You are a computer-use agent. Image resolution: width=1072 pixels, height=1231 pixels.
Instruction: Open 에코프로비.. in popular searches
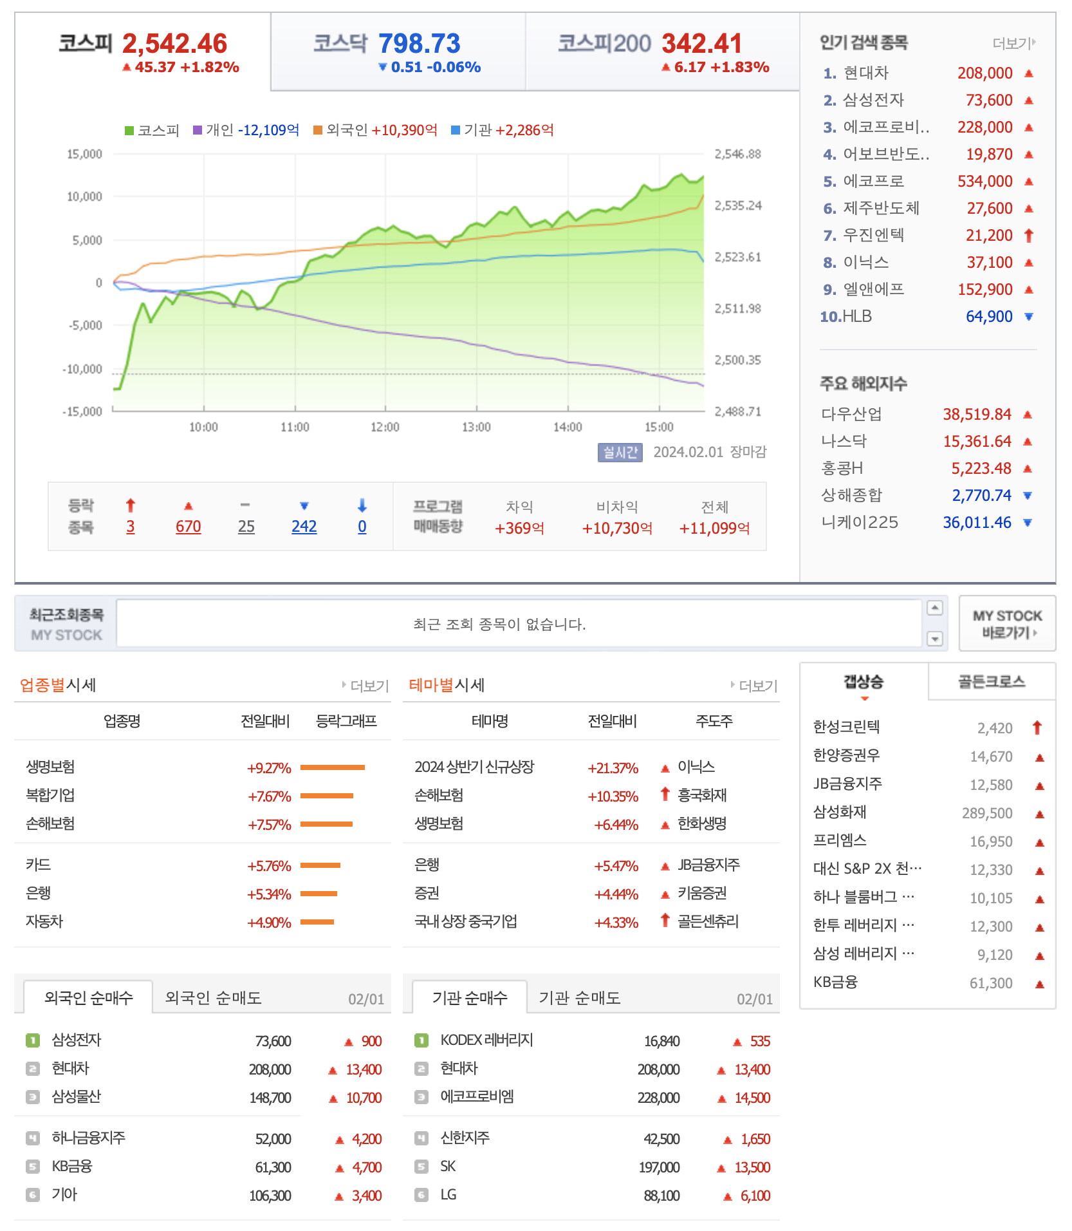click(x=886, y=127)
